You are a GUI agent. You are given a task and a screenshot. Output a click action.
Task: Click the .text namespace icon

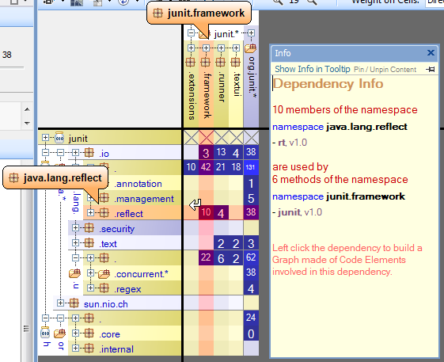89,242
